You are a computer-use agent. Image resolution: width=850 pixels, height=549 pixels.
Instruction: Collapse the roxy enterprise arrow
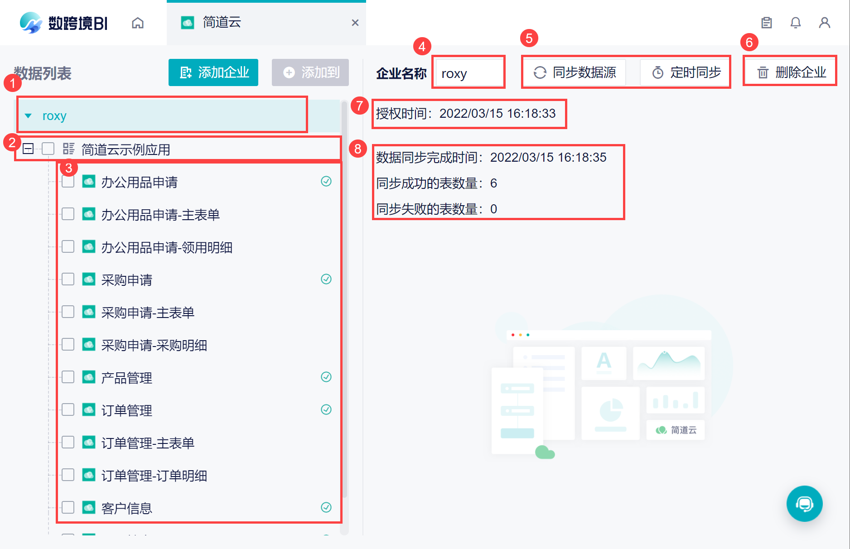28,116
